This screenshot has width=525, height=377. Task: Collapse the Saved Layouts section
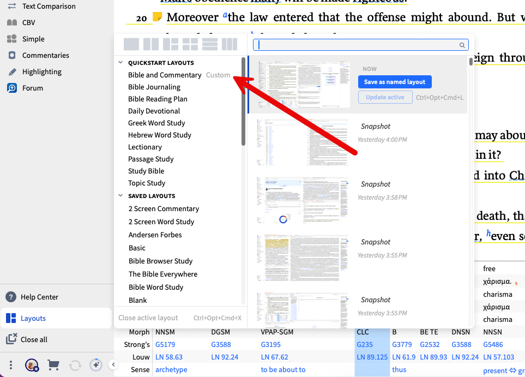(x=120, y=196)
